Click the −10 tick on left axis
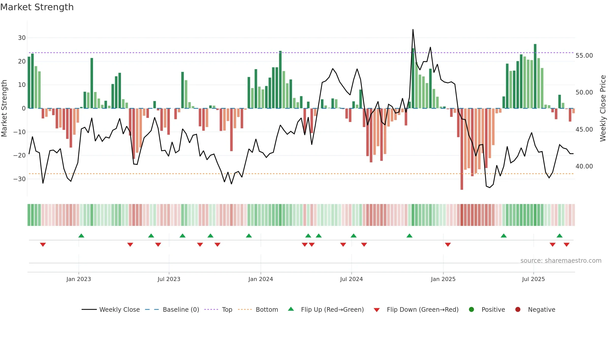Viewport: 610px width, 343px height. (x=19, y=132)
